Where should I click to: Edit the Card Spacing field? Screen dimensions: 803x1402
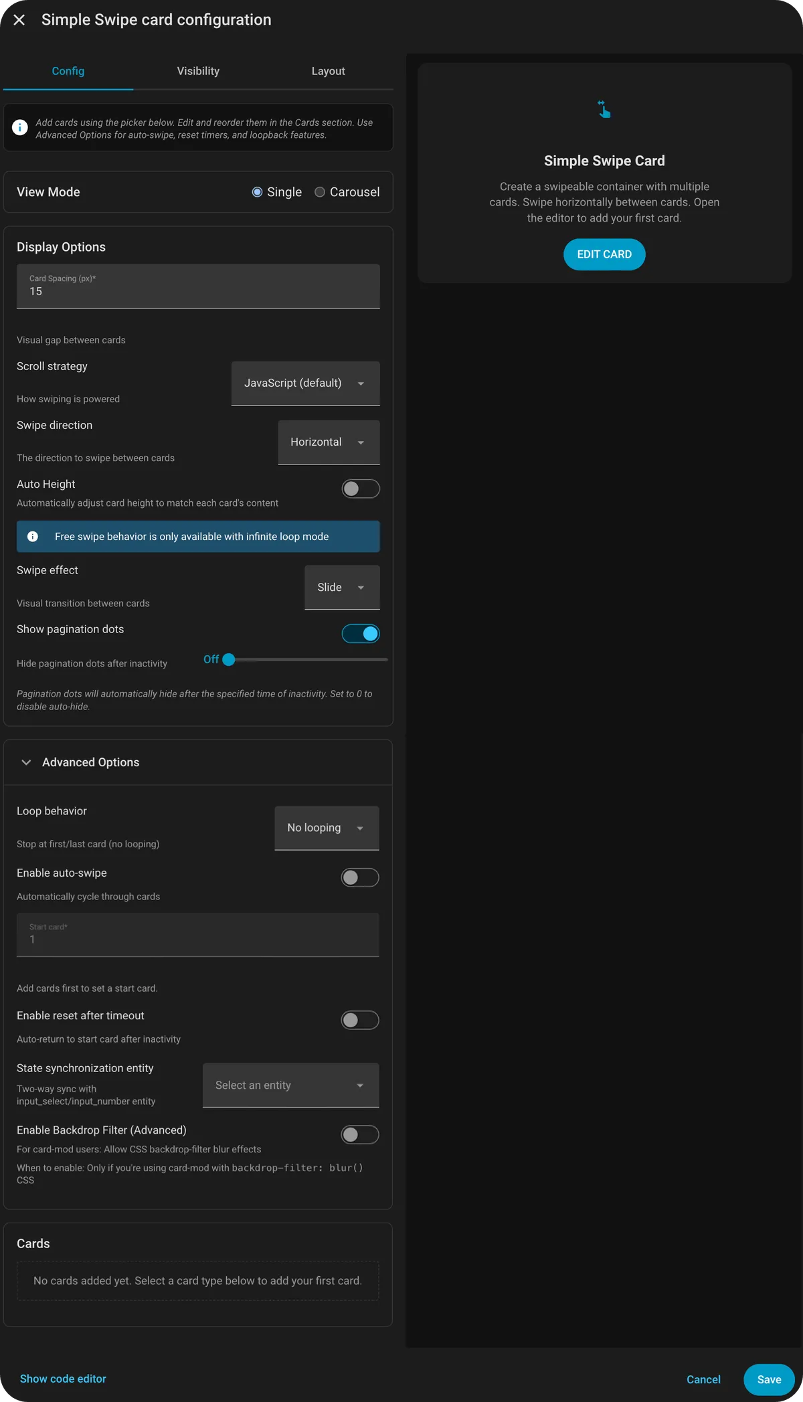tap(198, 286)
